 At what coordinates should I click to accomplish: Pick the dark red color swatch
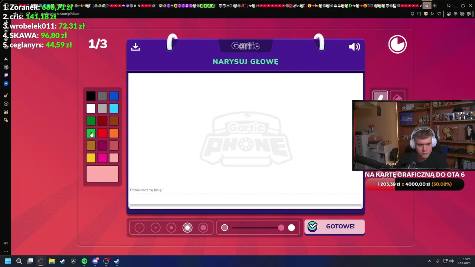click(x=102, y=121)
